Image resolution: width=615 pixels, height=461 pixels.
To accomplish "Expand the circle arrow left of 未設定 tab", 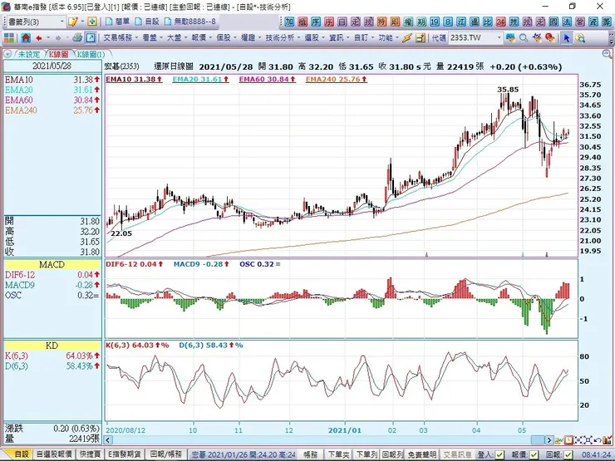I will [x=7, y=55].
